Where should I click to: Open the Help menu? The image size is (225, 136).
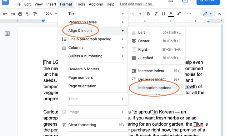tap(111, 4)
